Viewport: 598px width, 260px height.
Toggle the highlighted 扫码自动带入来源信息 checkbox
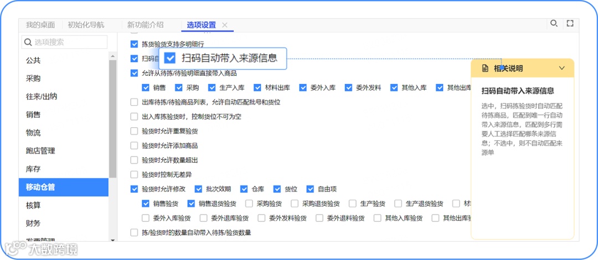coord(170,58)
